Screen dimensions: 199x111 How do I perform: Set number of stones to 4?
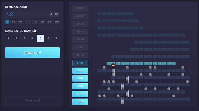click(x=32, y=38)
